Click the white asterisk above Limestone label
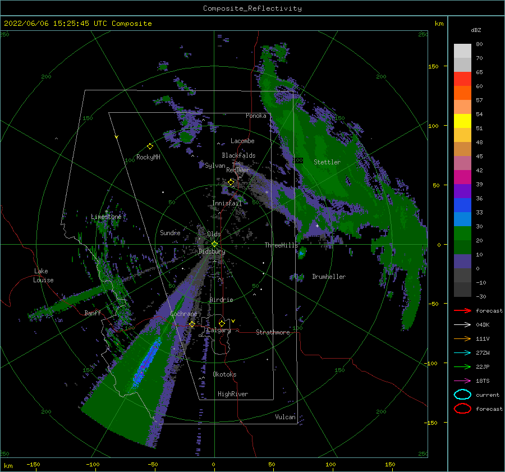This screenshot has height=472, width=505. point(107,212)
